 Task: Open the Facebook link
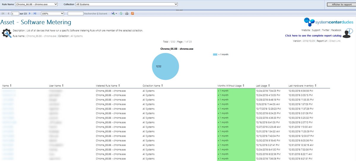336,30
